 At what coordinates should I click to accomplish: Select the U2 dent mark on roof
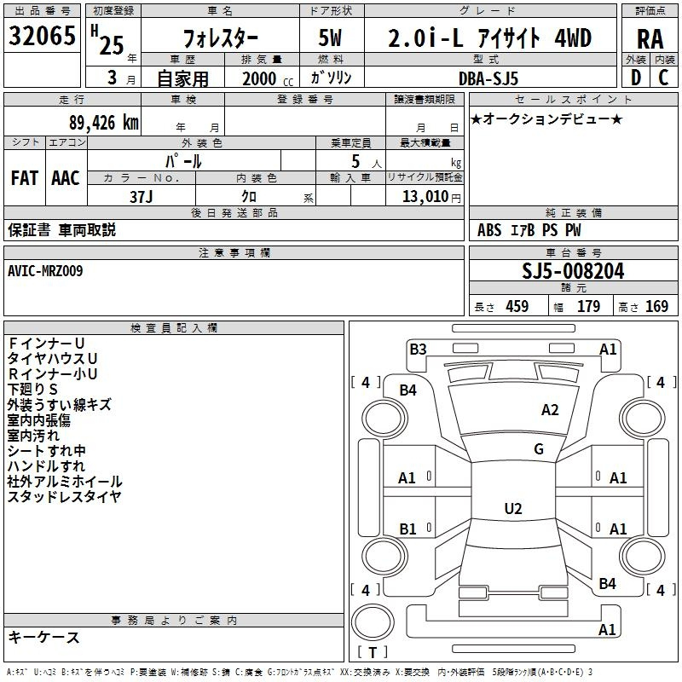coord(512,509)
